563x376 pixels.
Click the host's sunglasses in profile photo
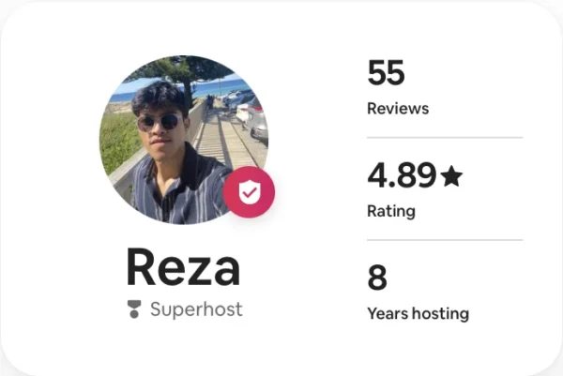[160, 122]
